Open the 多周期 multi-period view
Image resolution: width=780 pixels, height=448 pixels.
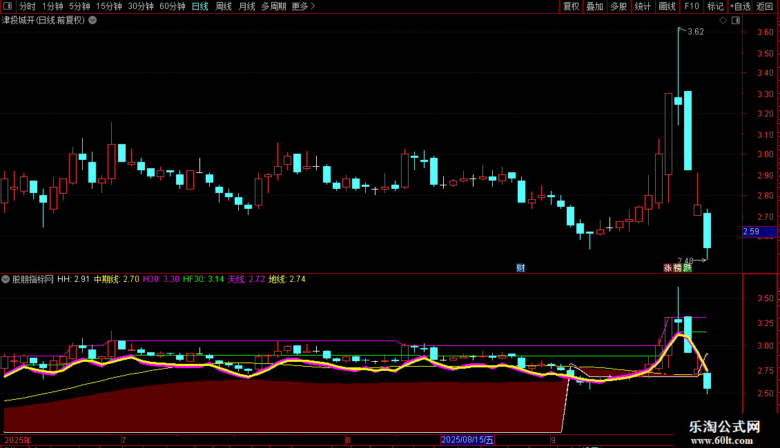click(273, 6)
